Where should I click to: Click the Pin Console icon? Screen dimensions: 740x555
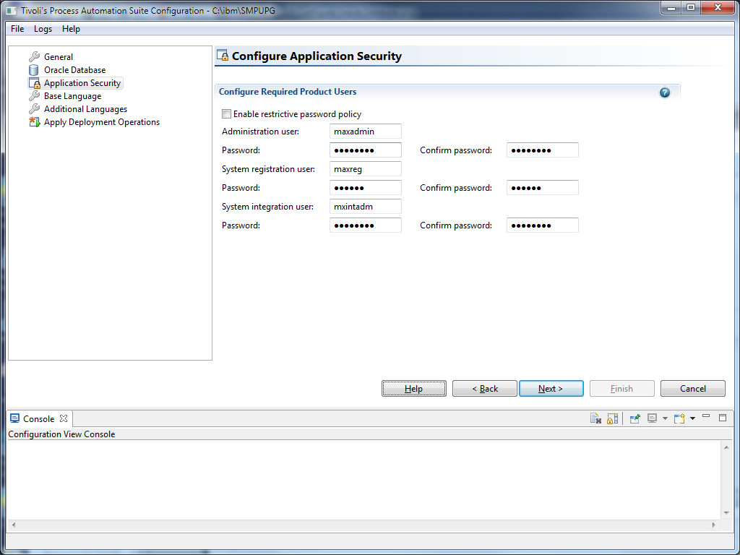point(634,418)
